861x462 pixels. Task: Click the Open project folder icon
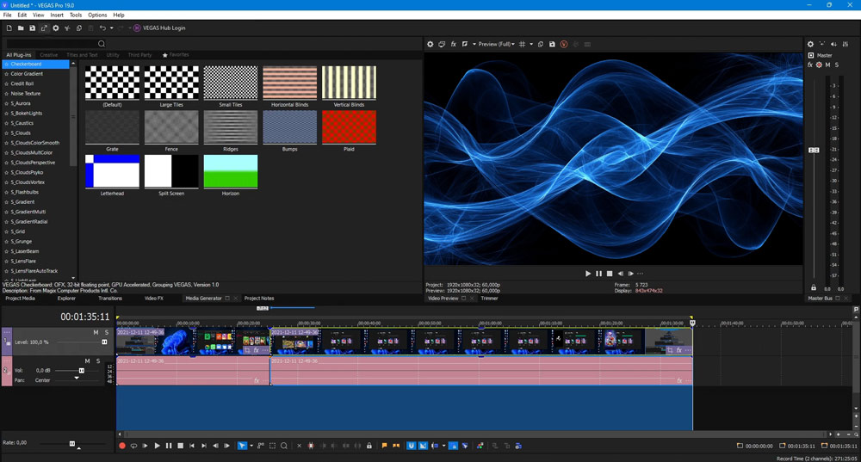(21, 28)
